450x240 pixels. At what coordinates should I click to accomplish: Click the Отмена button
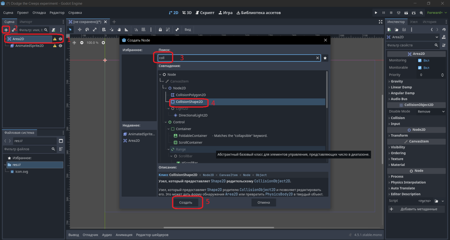(264, 202)
